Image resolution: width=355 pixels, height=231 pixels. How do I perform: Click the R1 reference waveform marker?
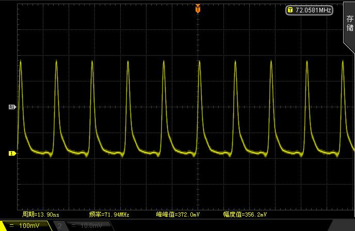tap(12, 107)
